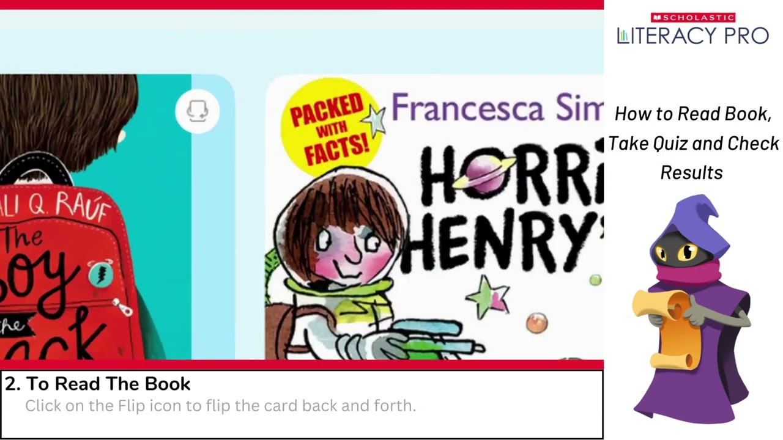783x440 pixels.
Task: Select The Boy at the Back cover
Action: [x=95, y=217]
